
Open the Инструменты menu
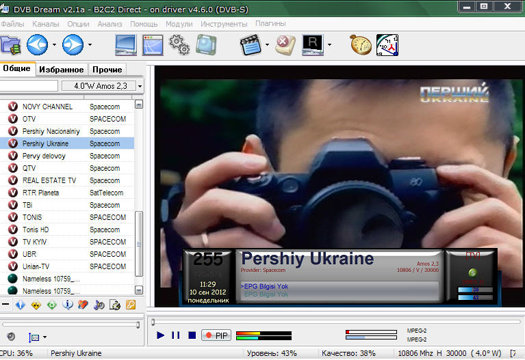224,24
